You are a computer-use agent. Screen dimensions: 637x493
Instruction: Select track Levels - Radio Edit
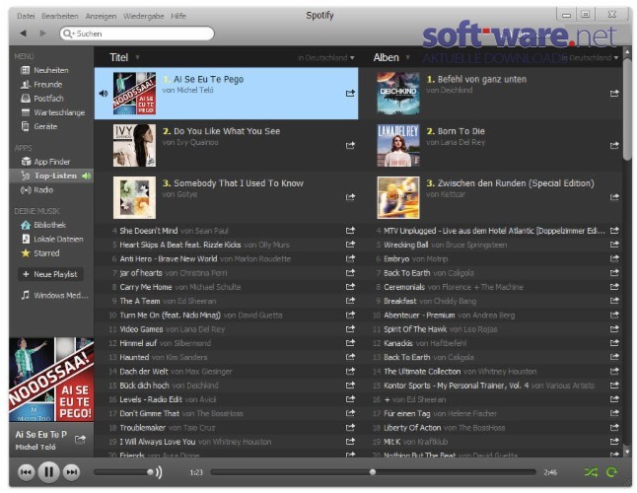point(226,399)
